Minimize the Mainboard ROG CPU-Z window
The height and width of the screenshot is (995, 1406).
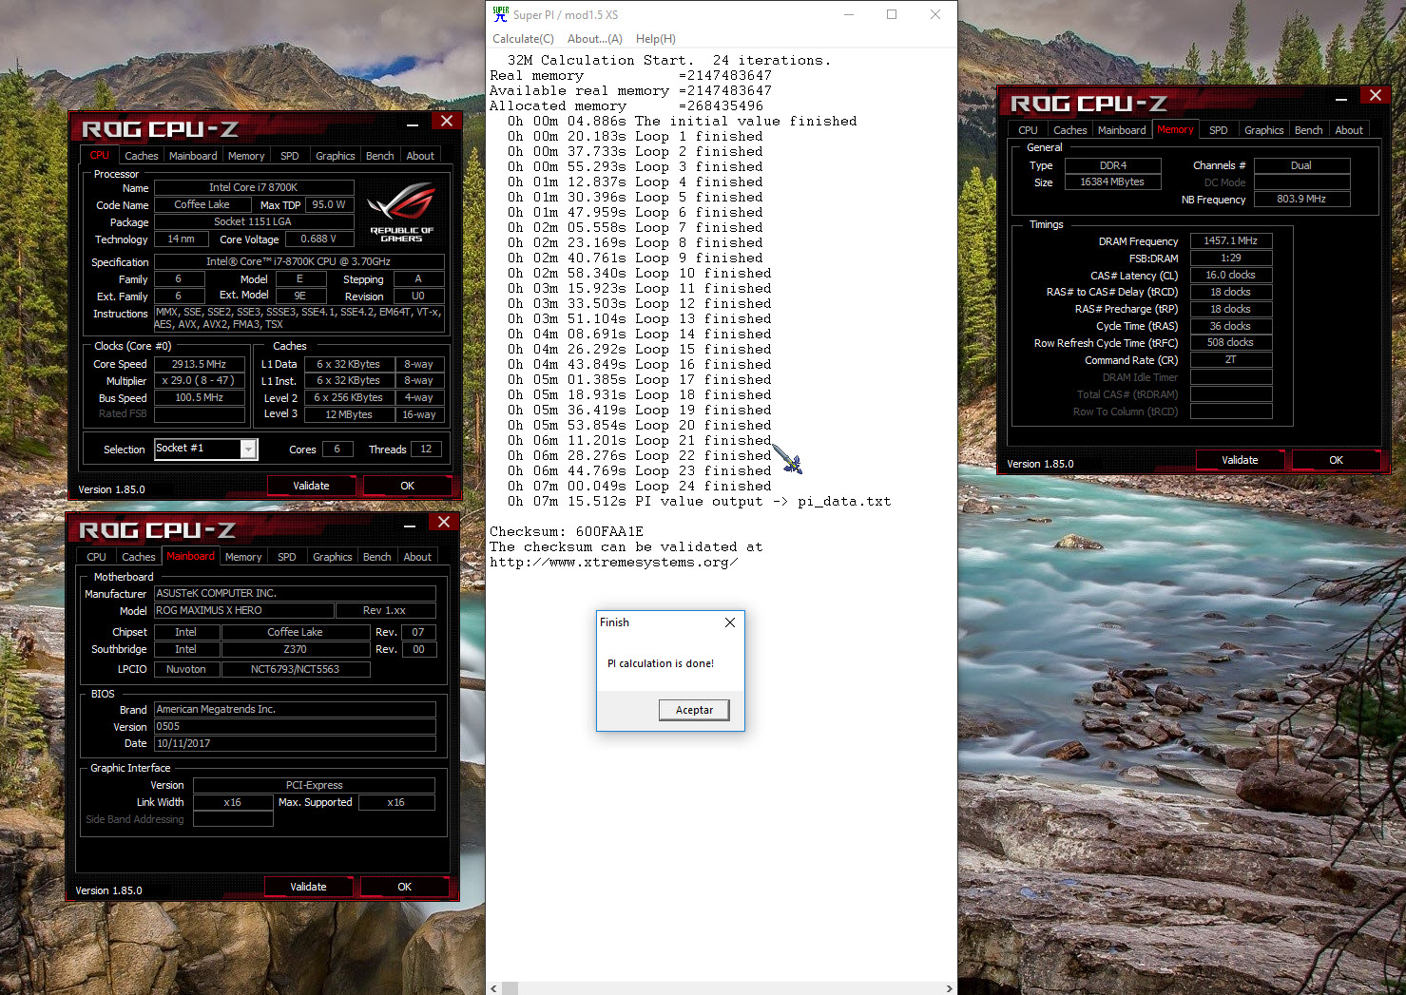[x=410, y=524]
